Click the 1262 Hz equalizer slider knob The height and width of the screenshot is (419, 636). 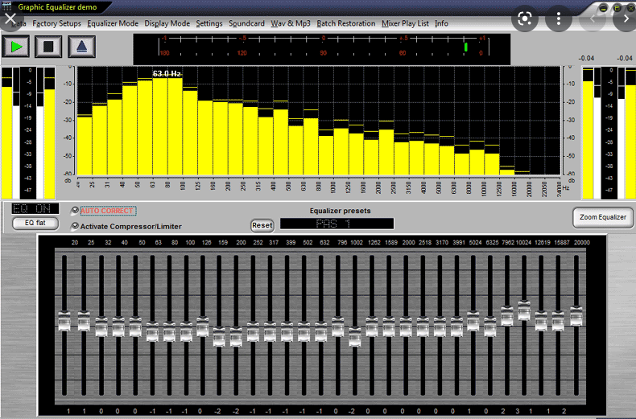coord(372,327)
